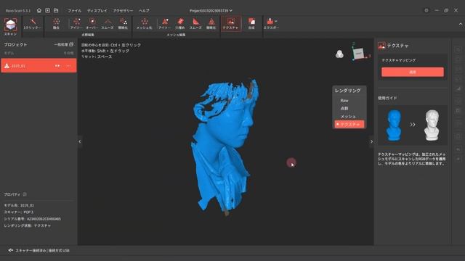Expand the Export dropdown arrow
This screenshot has width=465, height=261.
[x=276, y=21]
